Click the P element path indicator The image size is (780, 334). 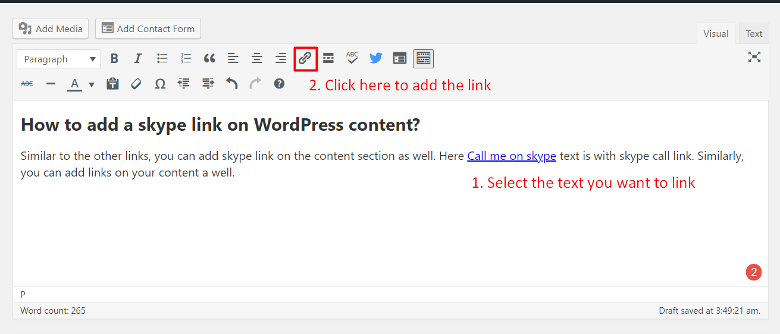tap(23, 294)
